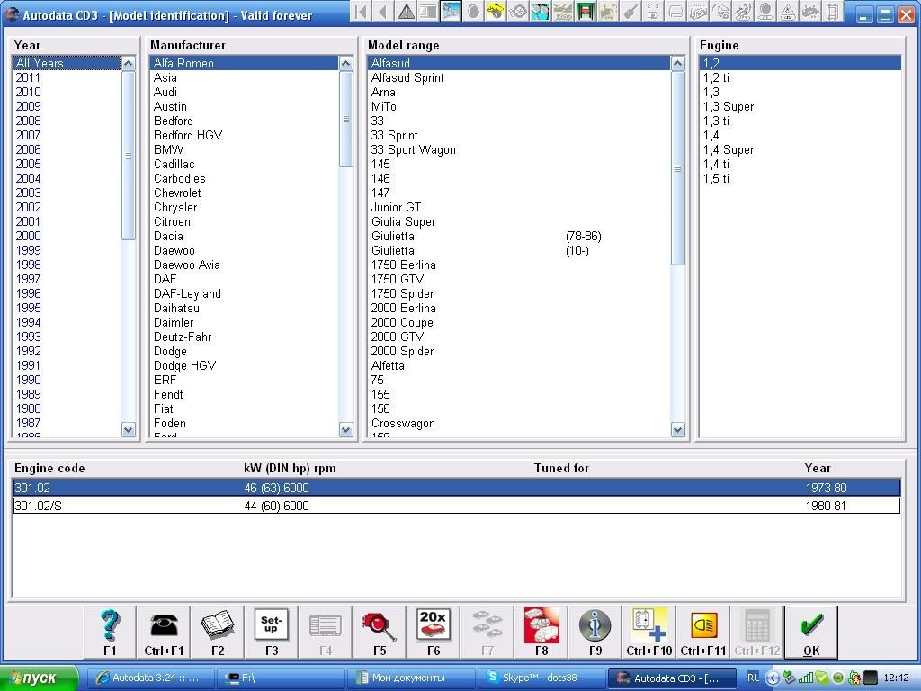Click the cyan-background icon in top toolbar
Image resolution: width=921 pixels, height=691 pixels.
click(x=540, y=11)
